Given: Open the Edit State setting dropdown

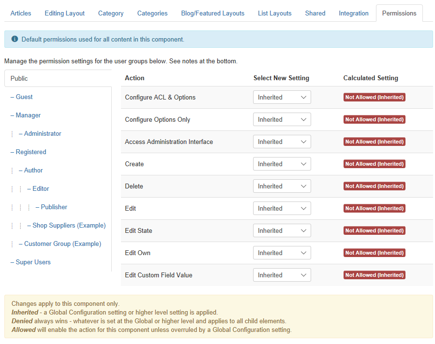Looking at the screenshot, I should coord(282,231).
